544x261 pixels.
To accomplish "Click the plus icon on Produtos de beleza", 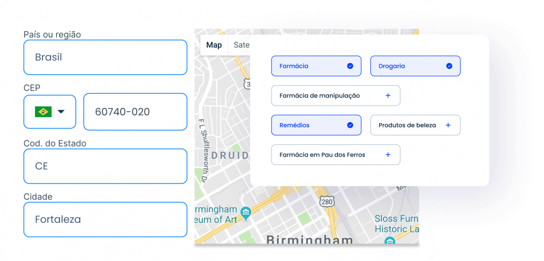I will 448,125.
